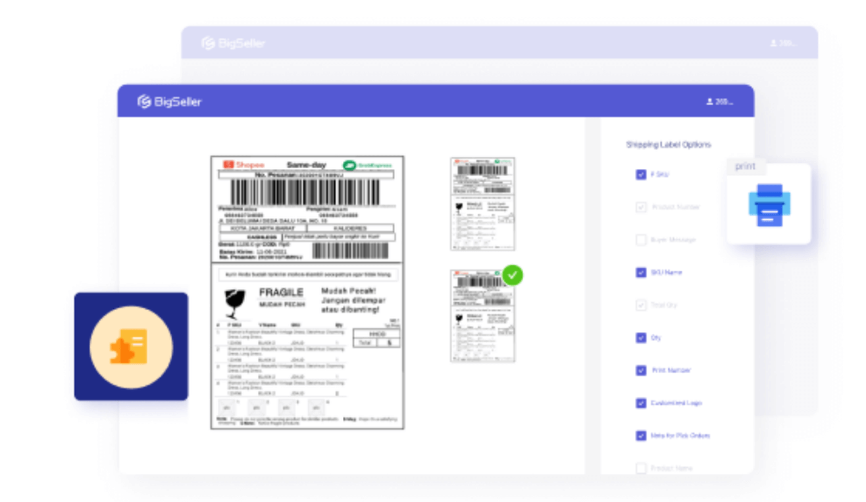Viewport: 866px width, 502px height.
Task: Click the blue printer icon
Action: pos(769,205)
